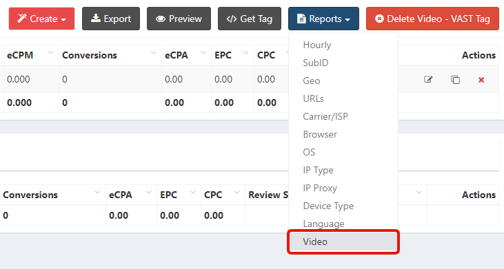Select Geo report option
Screen dimensions: 504x269
point(343,80)
